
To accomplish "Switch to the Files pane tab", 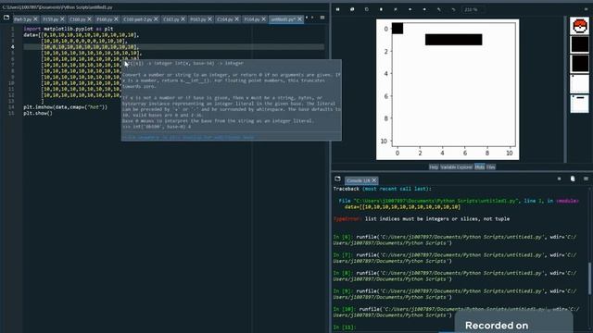I will 491,166.
